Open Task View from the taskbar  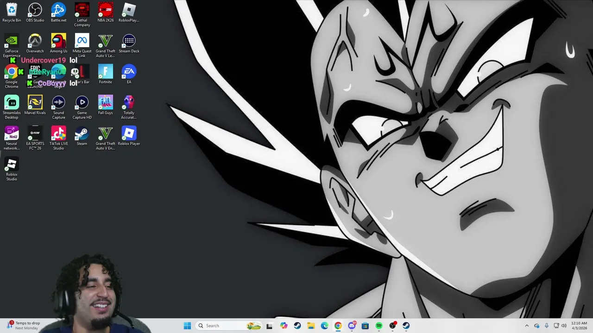tap(270, 326)
